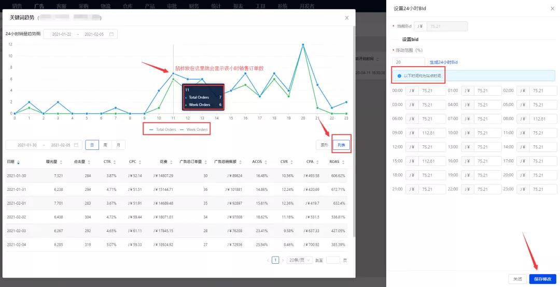Open the 20条/页 page size dropdown
Image resolution: width=560 pixels, height=287 pixels.
299,260
